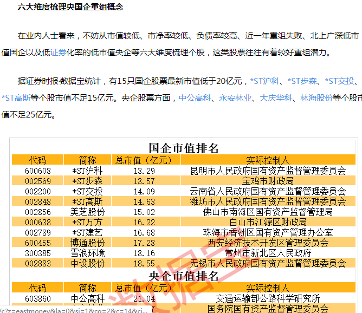Click controller cell 交通运输部公路科学研究所

268,299
